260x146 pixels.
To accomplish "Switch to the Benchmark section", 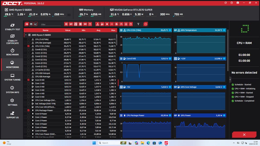I will (x=12, y=52).
